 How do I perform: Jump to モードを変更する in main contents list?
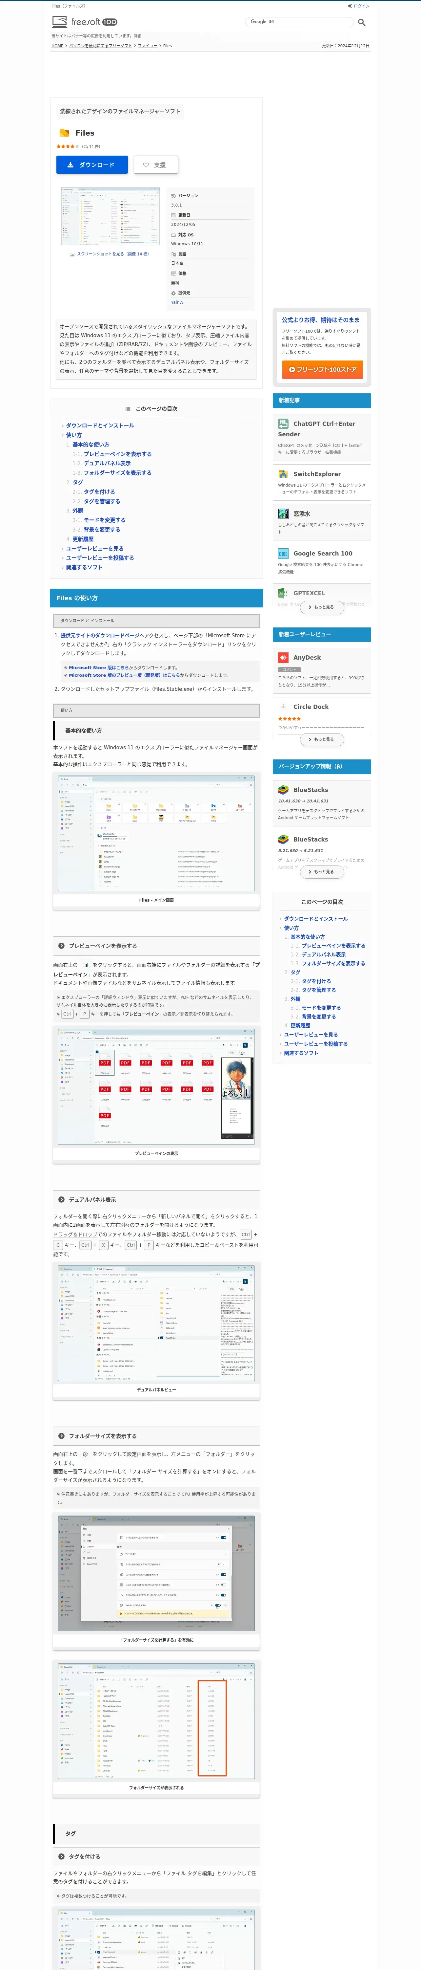click(x=105, y=520)
